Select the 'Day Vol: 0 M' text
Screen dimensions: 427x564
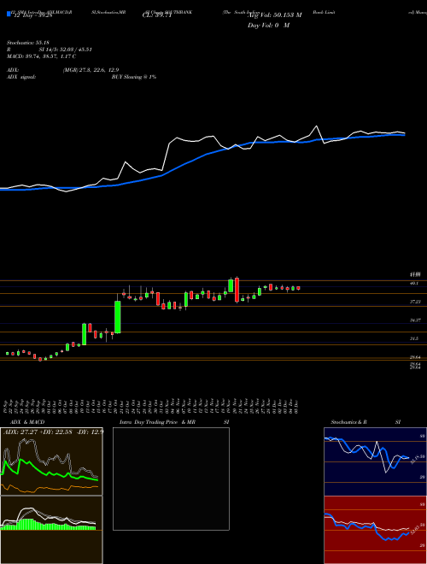pyautogui.click(x=268, y=26)
